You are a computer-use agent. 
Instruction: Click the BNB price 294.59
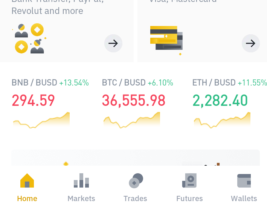pos(33,101)
